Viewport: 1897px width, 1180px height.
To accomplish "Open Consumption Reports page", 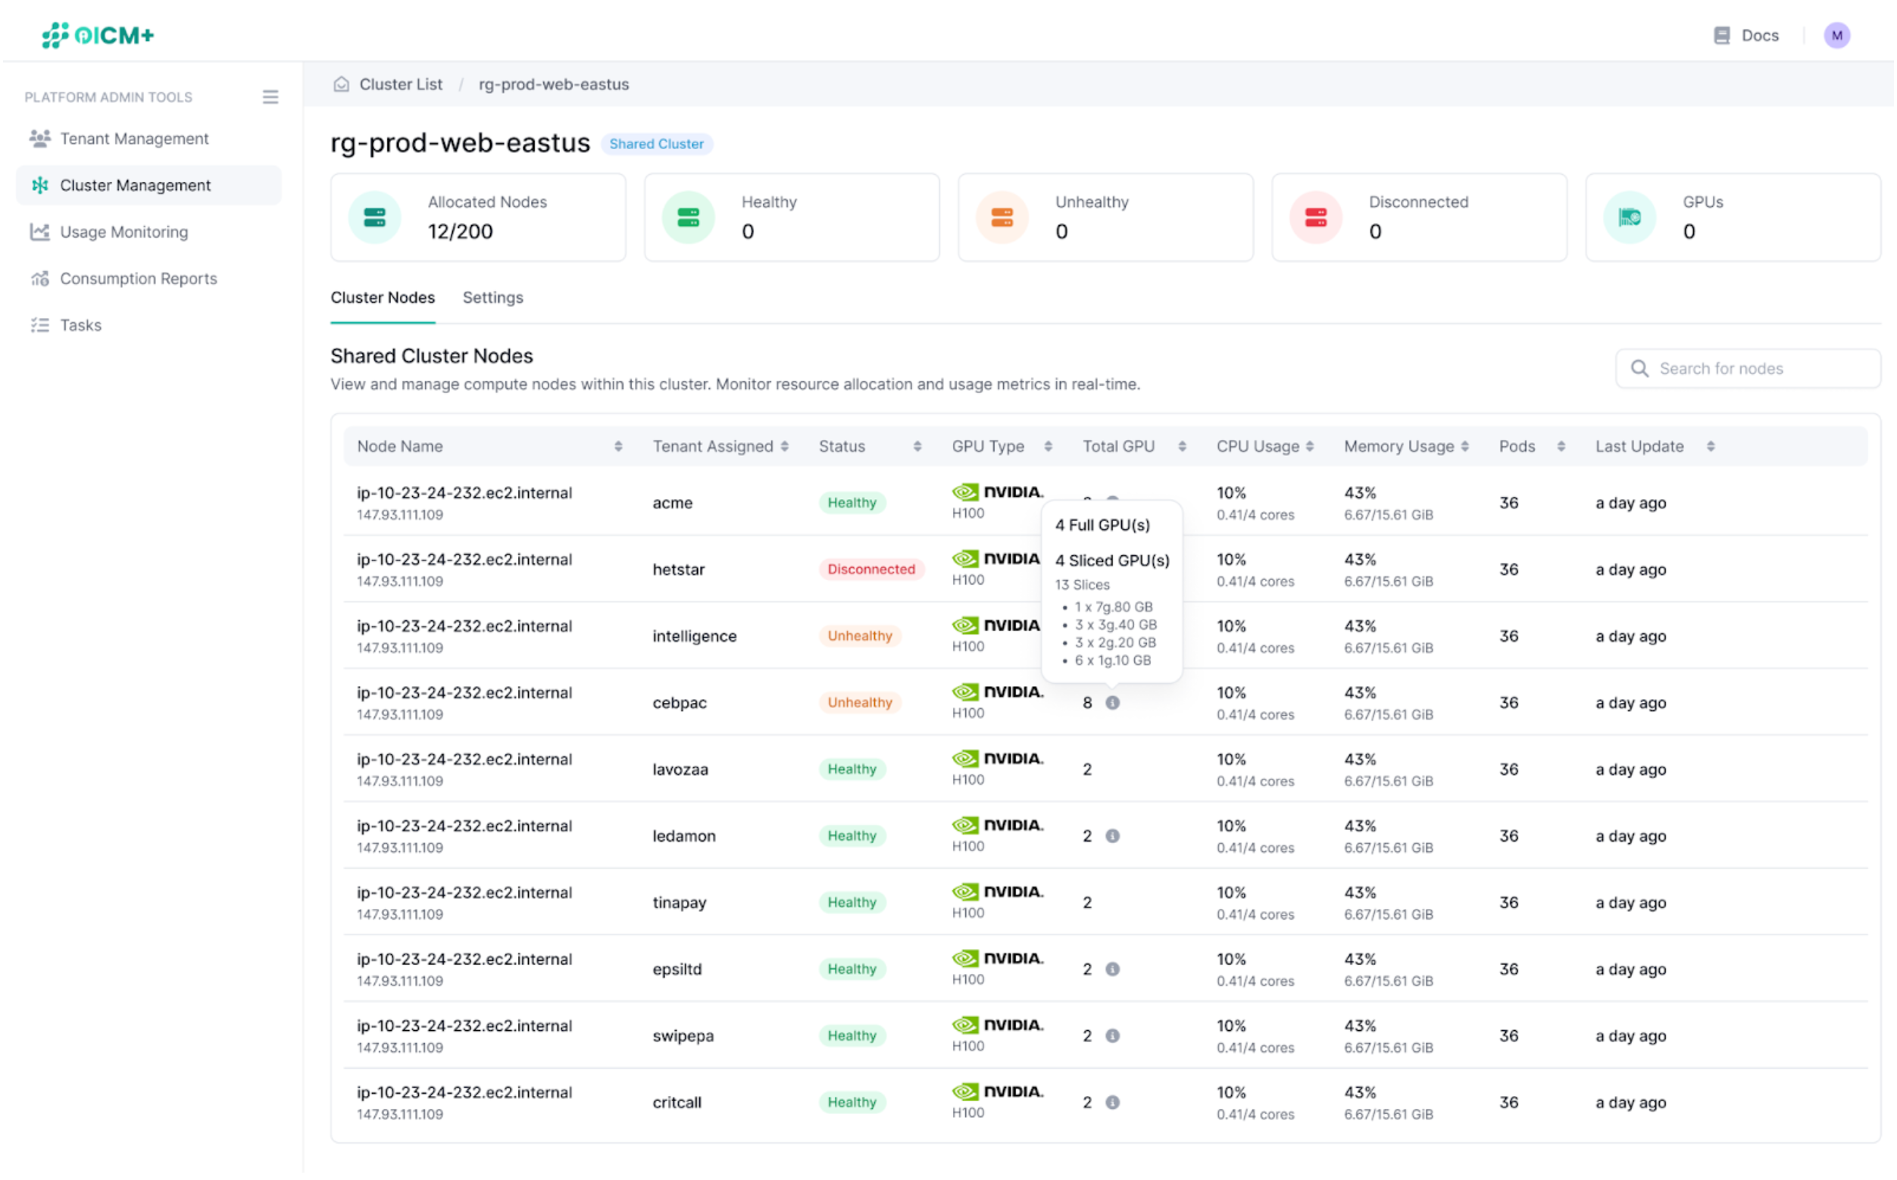I will [138, 279].
